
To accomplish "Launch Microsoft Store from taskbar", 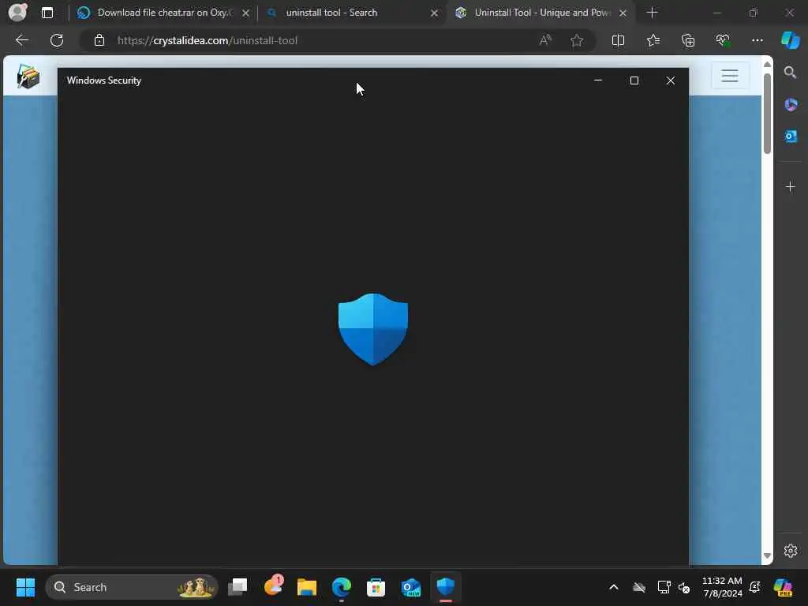I will (376, 587).
